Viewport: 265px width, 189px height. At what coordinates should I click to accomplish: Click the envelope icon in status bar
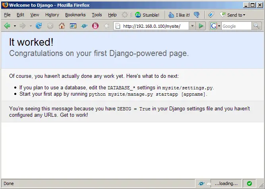(209, 184)
